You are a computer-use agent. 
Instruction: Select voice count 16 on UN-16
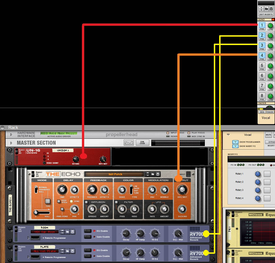click(44, 153)
